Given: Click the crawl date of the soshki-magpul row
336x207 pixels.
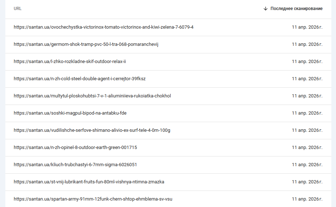Looking at the screenshot, I should pos(307,113).
